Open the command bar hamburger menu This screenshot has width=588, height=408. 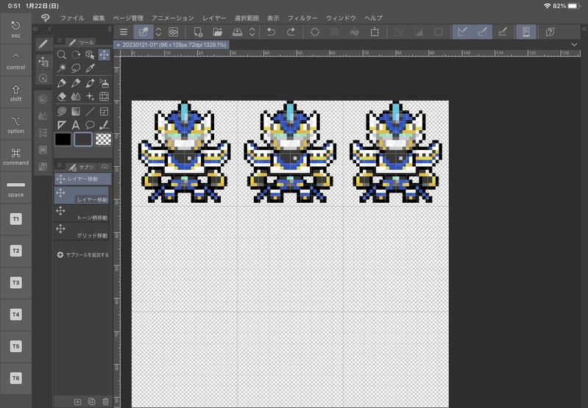[x=124, y=32]
